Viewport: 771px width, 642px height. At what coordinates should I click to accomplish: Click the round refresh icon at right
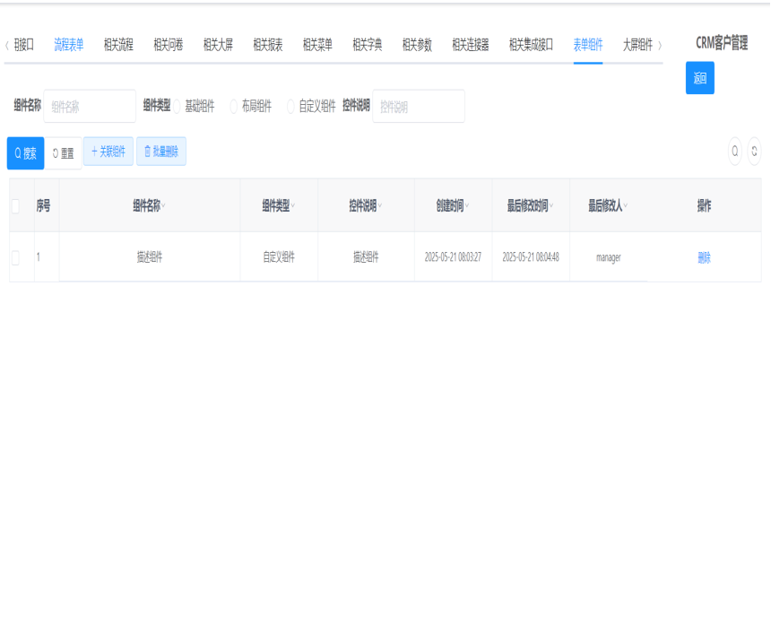754,152
